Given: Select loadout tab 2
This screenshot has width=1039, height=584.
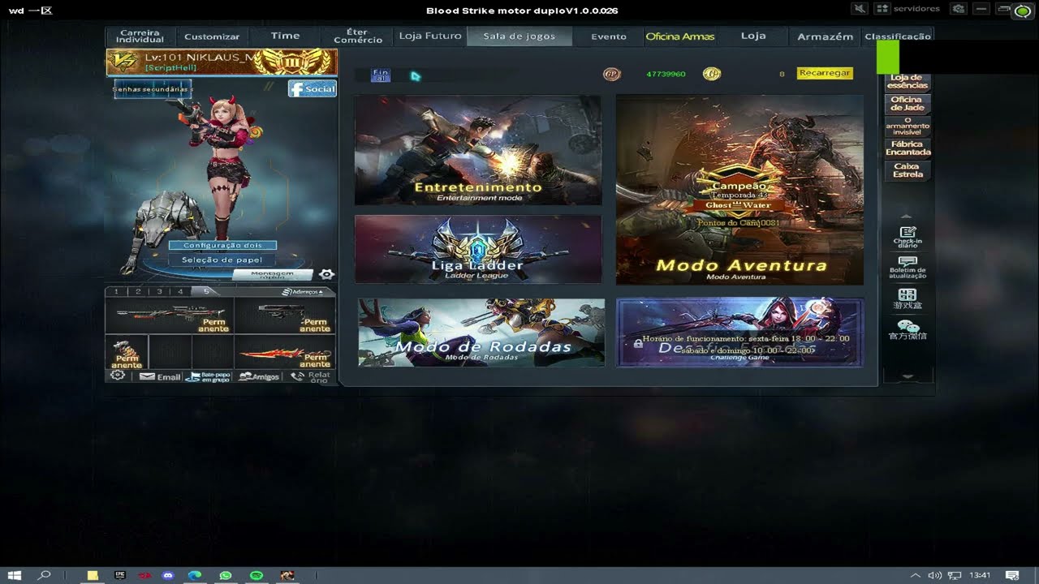Looking at the screenshot, I should [x=138, y=291].
